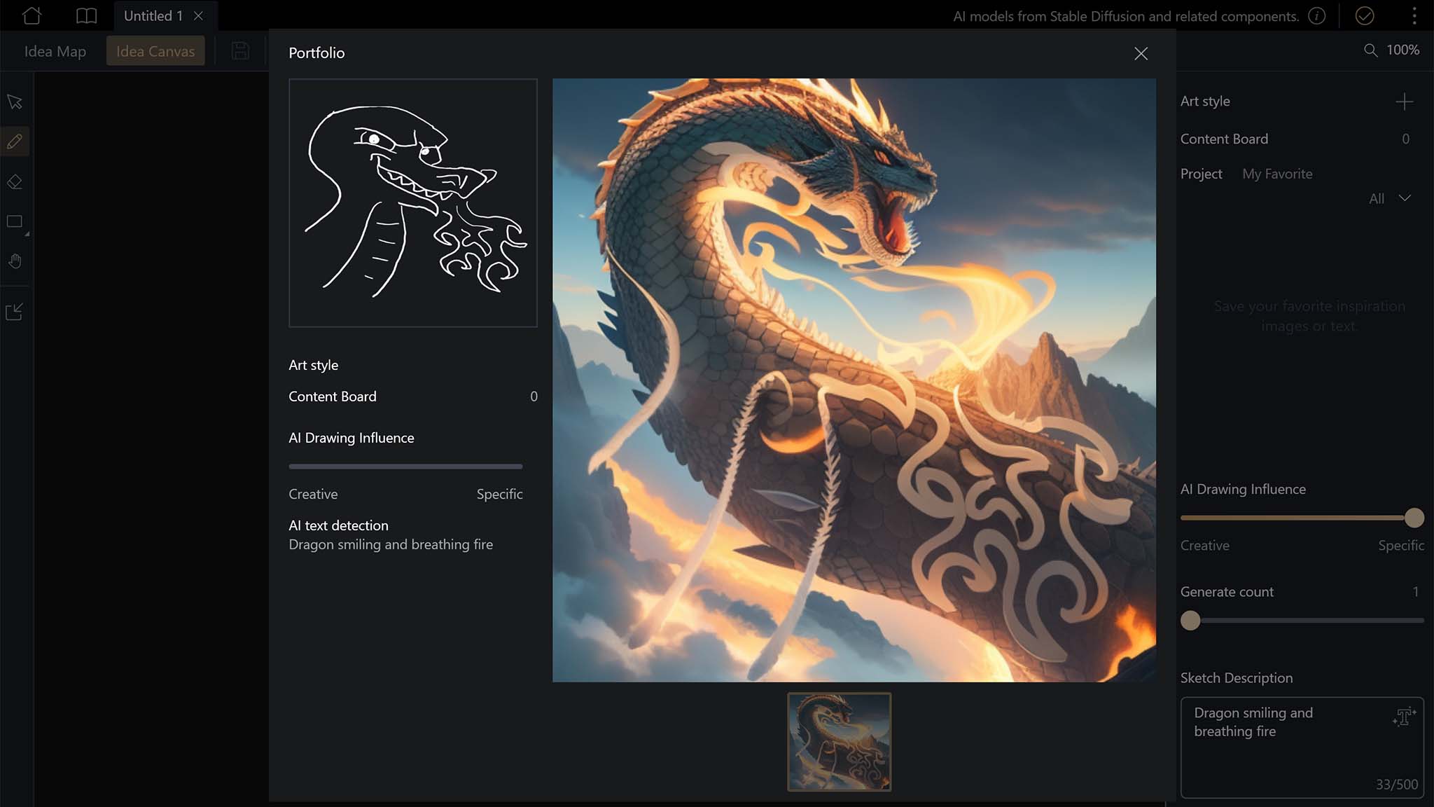Click Help icon in title bar

(1317, 16)
